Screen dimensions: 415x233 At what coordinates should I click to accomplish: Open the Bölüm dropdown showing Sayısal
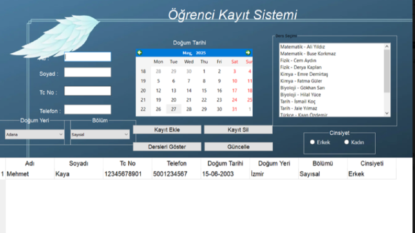coord(100,134)
